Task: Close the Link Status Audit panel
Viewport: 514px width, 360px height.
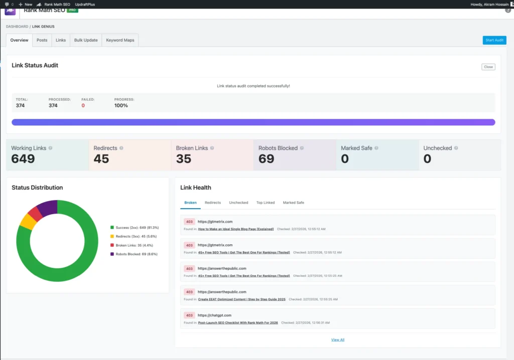Action: (488, 67)
